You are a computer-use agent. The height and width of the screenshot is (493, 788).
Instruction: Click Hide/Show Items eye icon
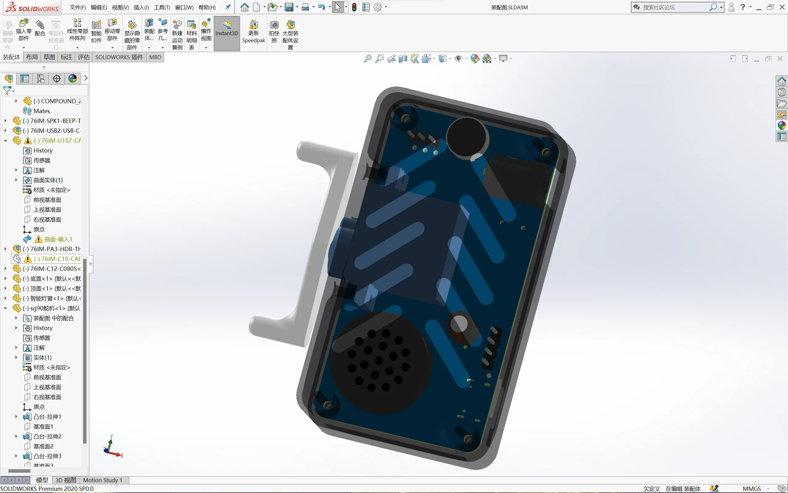tap(459, 58)
